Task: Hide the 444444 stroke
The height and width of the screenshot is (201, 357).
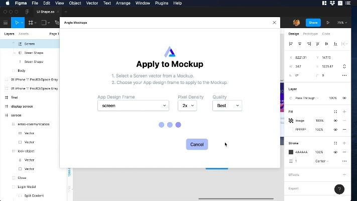Action: pos(335,152)
